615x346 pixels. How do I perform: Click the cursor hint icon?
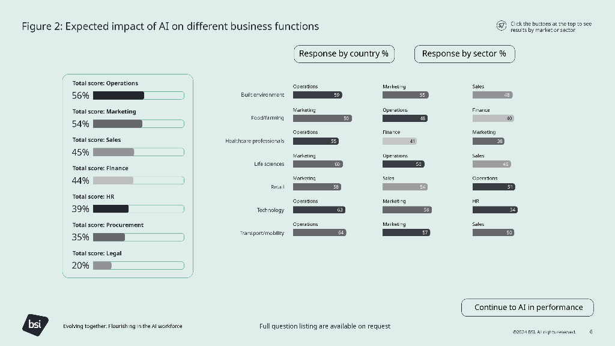[501, 25]
